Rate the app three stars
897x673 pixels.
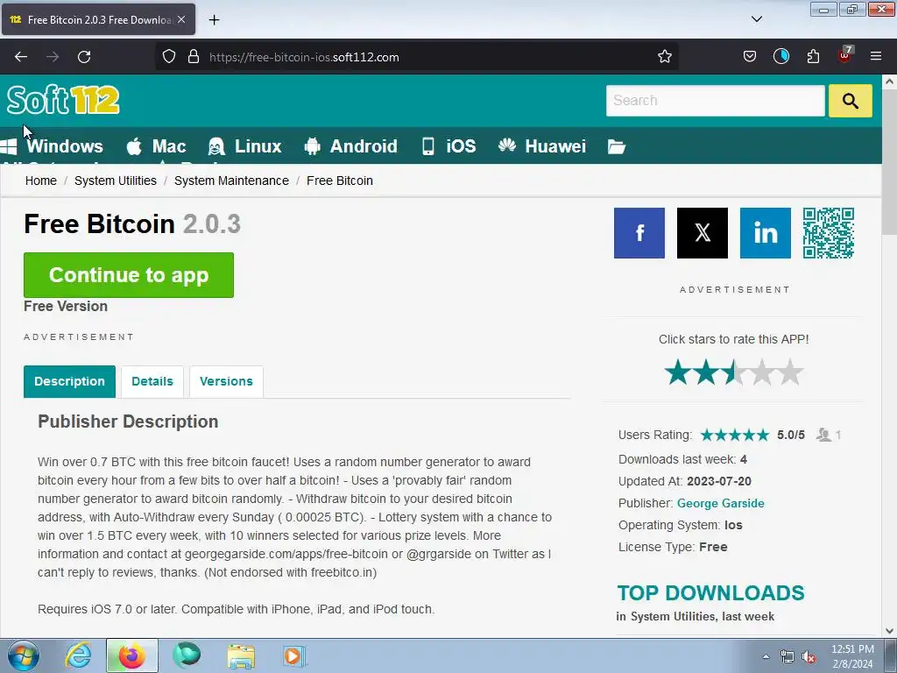pos(734,372)
